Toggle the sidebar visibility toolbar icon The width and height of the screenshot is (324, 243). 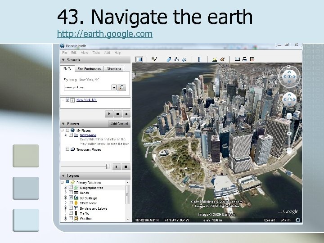click(139, 59)
